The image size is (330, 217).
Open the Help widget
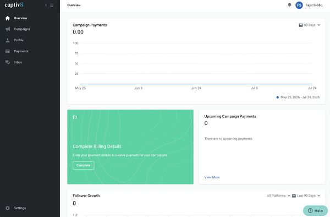click(315, 211)
